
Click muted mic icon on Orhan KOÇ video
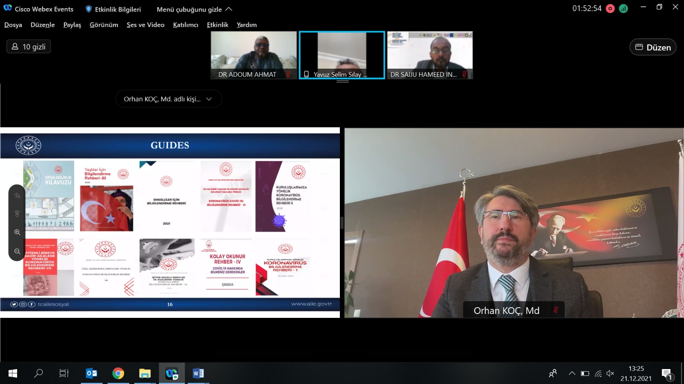555,310
